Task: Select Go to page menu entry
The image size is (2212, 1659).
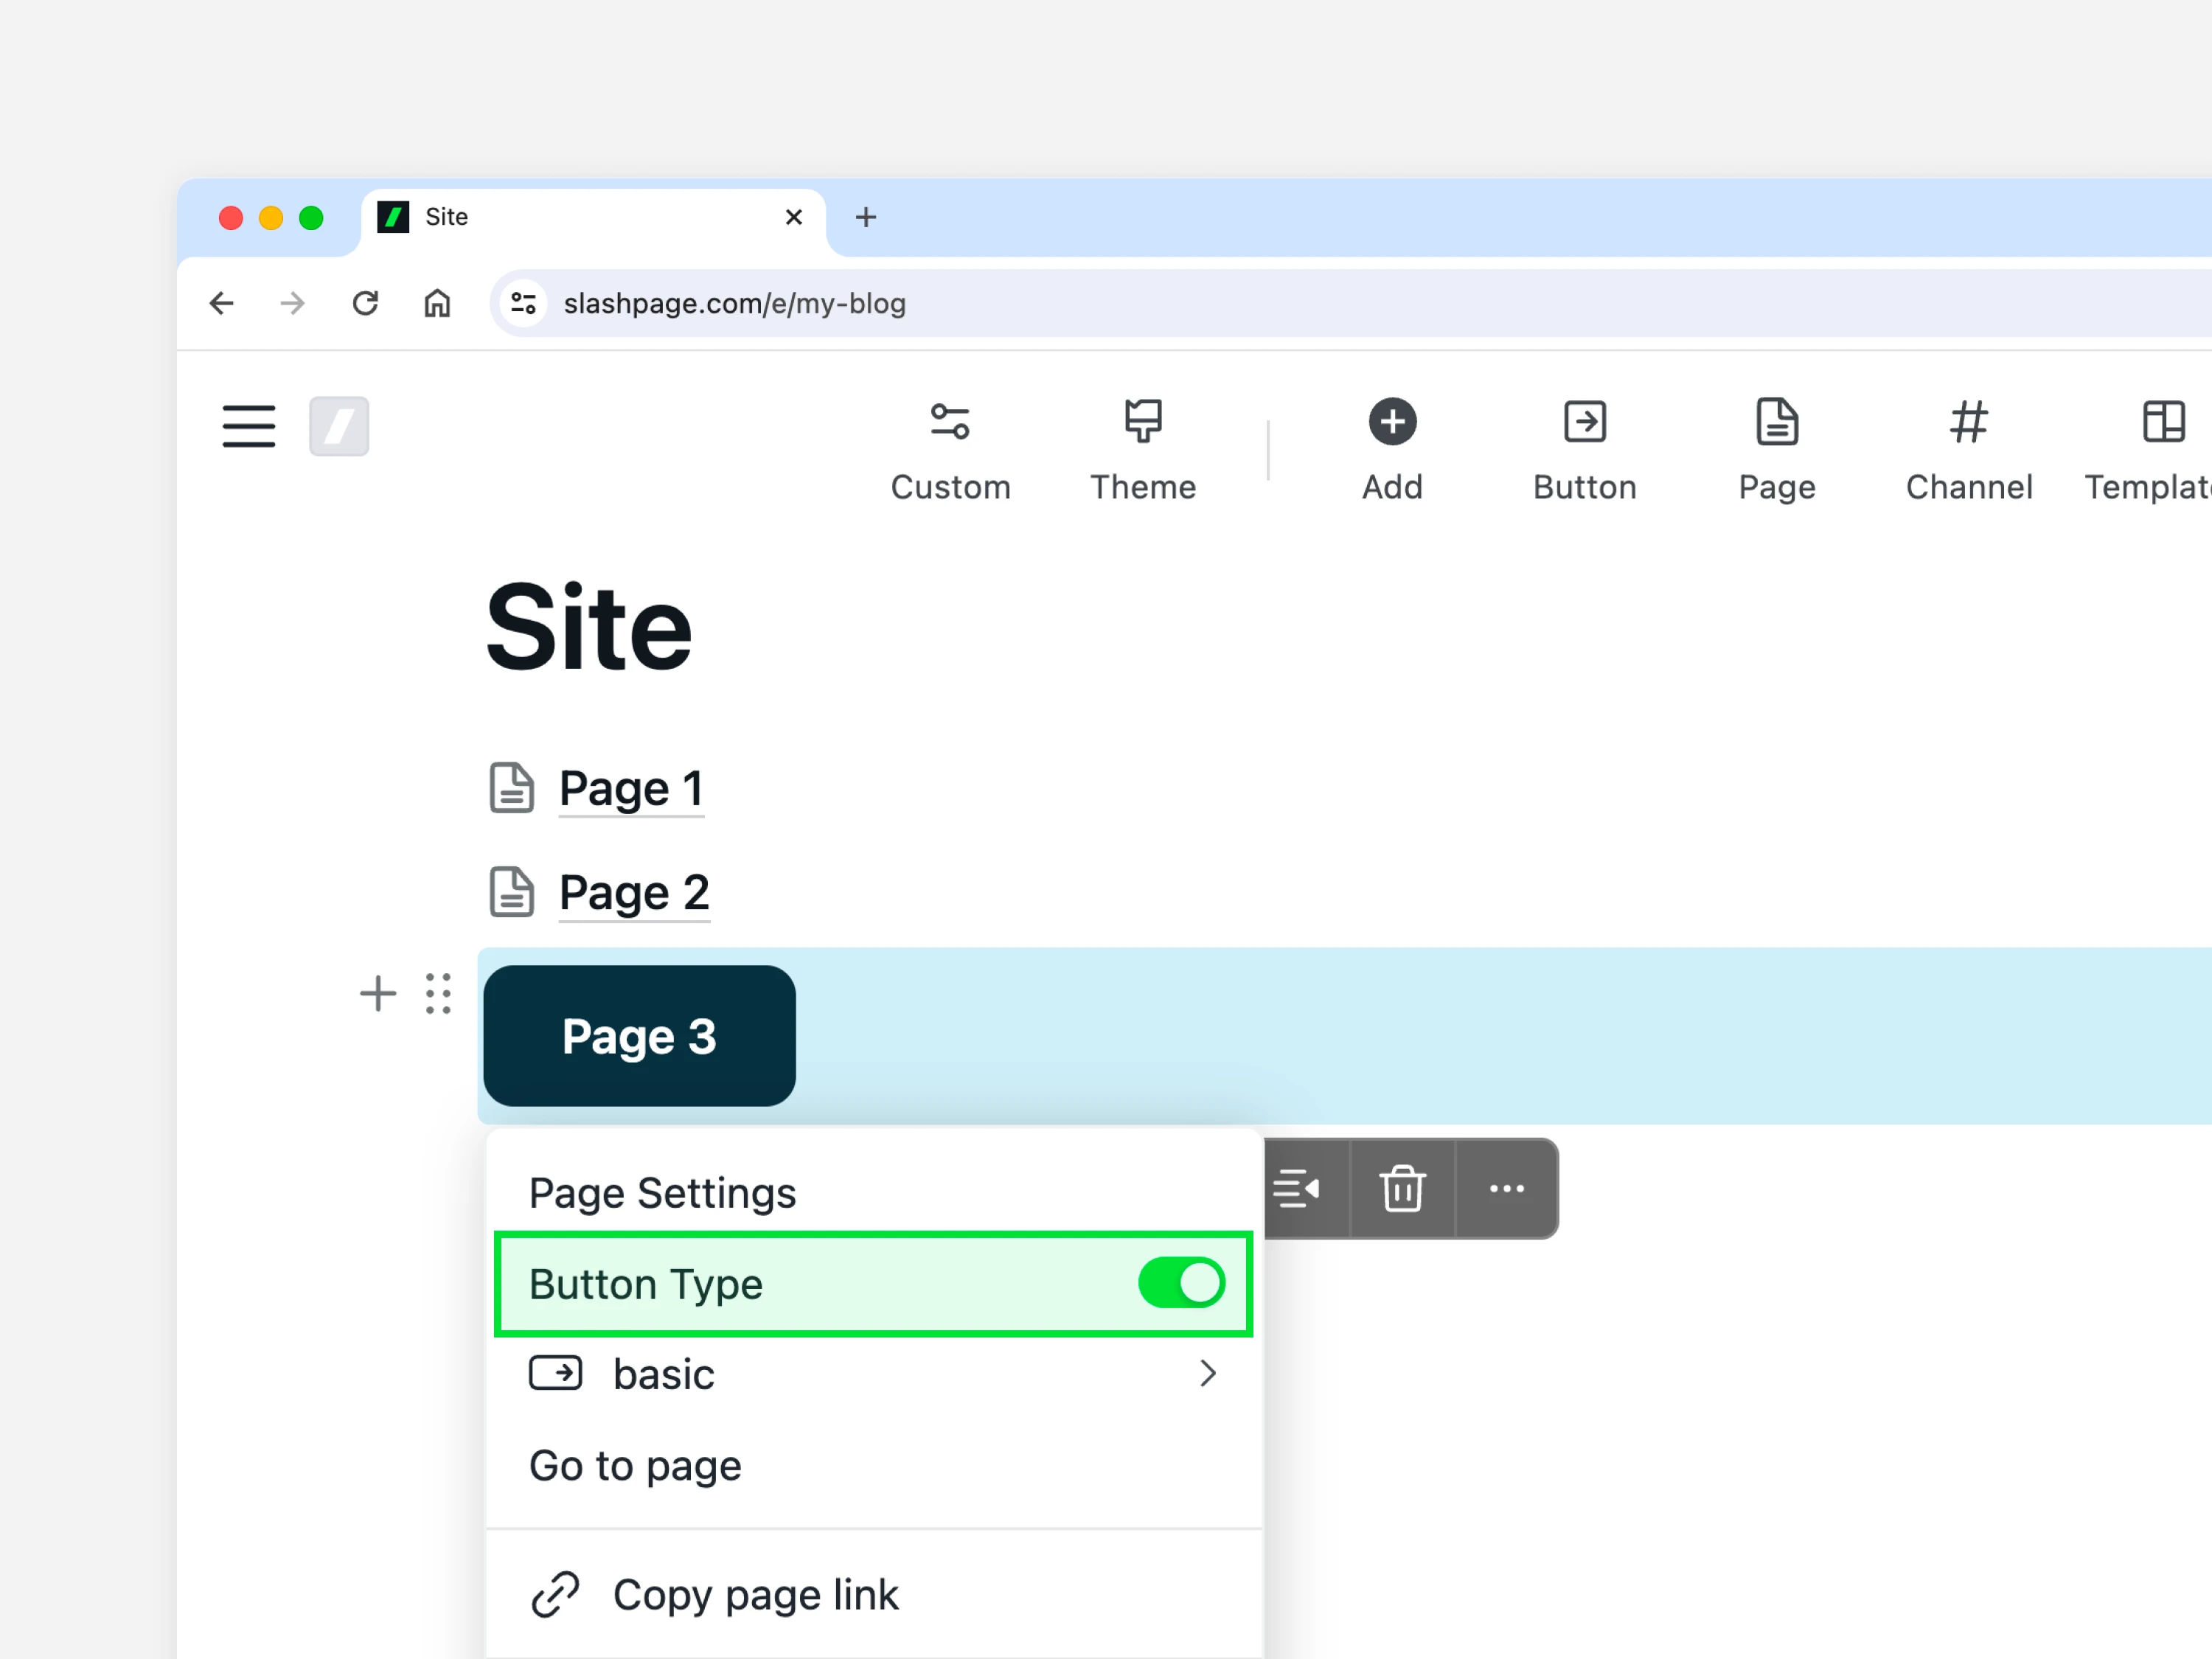Action: pyautogui.click(x=874, y=1466)
